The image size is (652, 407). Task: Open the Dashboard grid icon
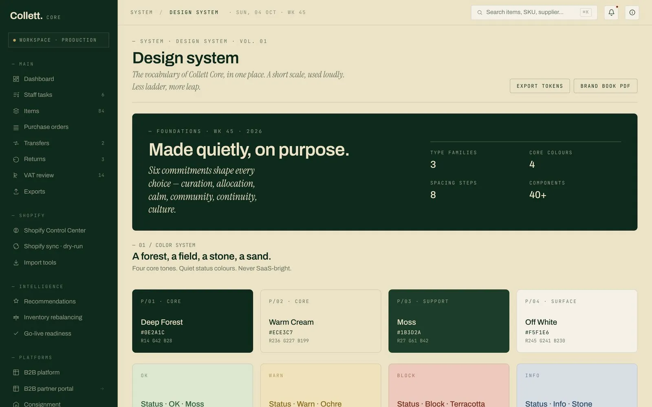[16, 79]
